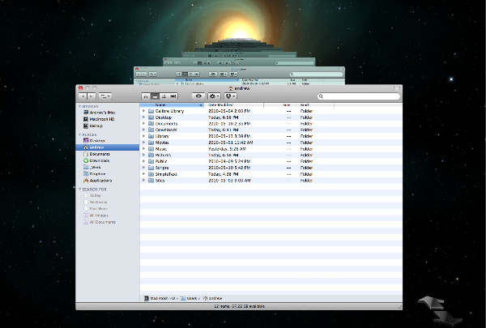The image size is (486, 328).
Task: Click the 'Yesterday, 9:26 AM' date cell
Action: click(227, 149)
